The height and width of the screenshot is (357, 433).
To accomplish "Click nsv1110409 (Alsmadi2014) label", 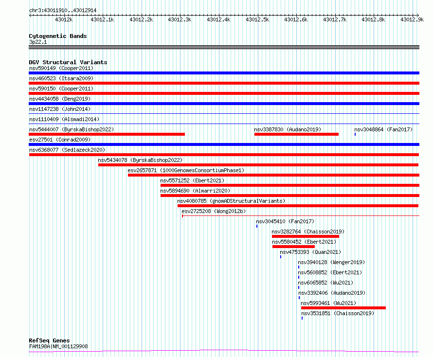I will [x=64, y=119].
